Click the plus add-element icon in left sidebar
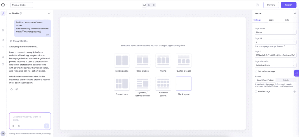The image size is (299, 137). [x=3, y=23]
